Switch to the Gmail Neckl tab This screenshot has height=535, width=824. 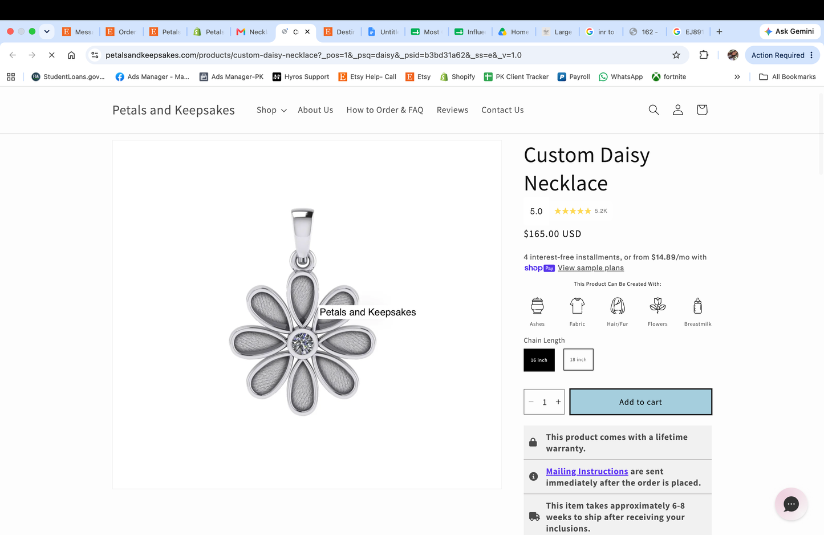[x=252, y=32]
